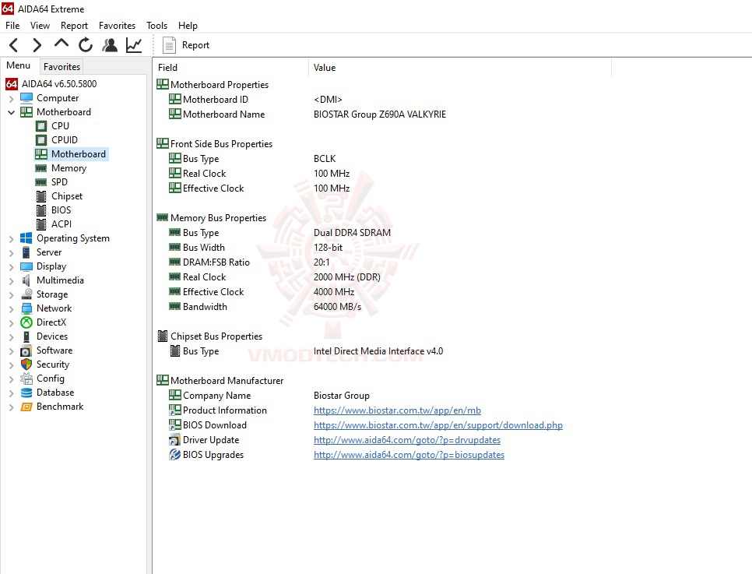Go up one level with the up arrow icon

[61, 44]
